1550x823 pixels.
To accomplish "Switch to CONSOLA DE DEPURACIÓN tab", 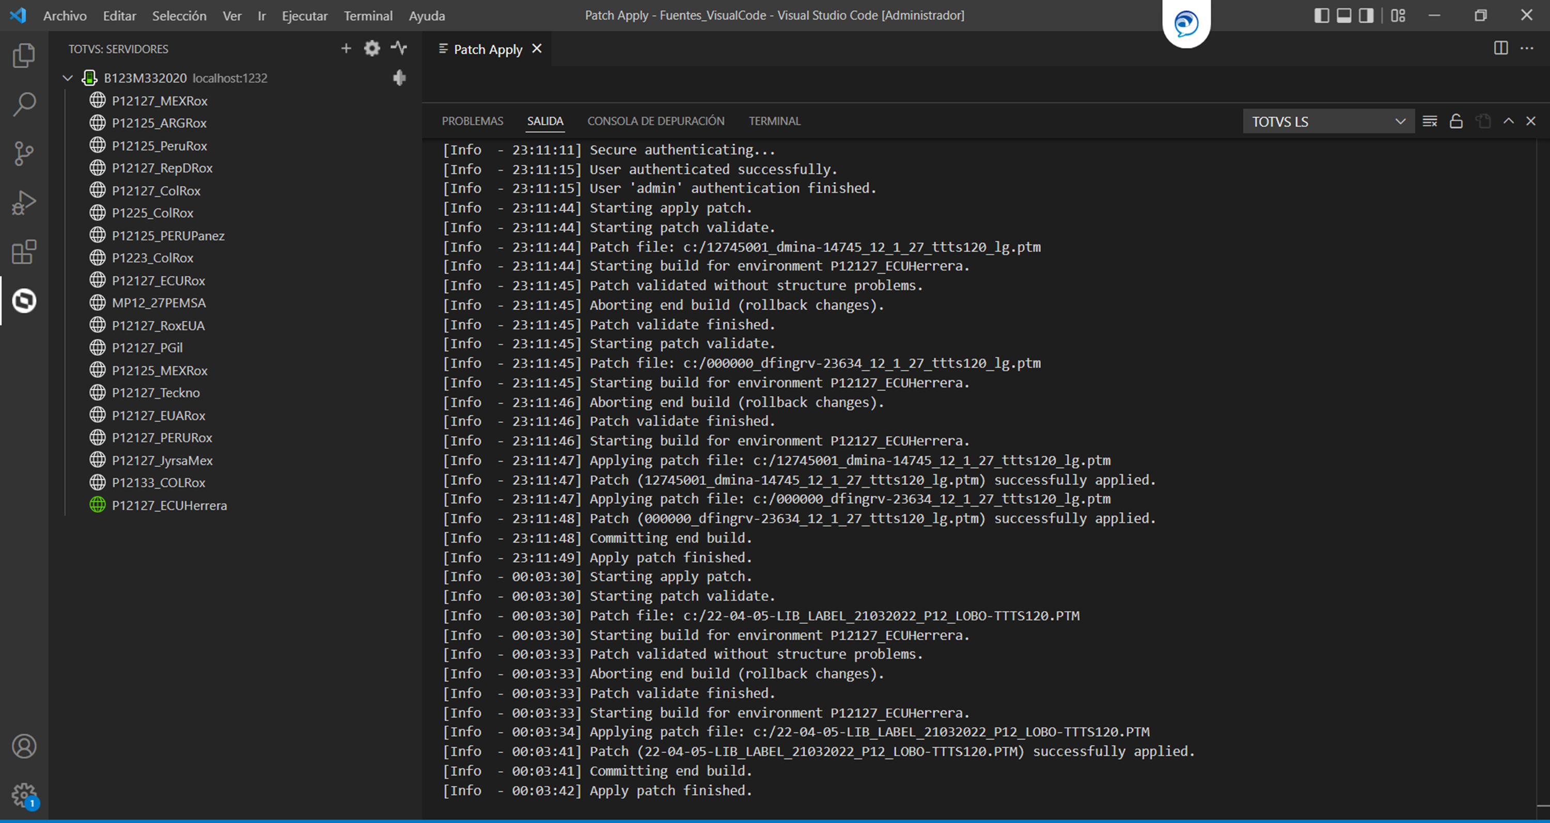I will [656, 121].
